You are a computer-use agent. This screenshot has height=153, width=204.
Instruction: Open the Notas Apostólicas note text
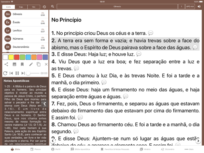coord(25,115)
